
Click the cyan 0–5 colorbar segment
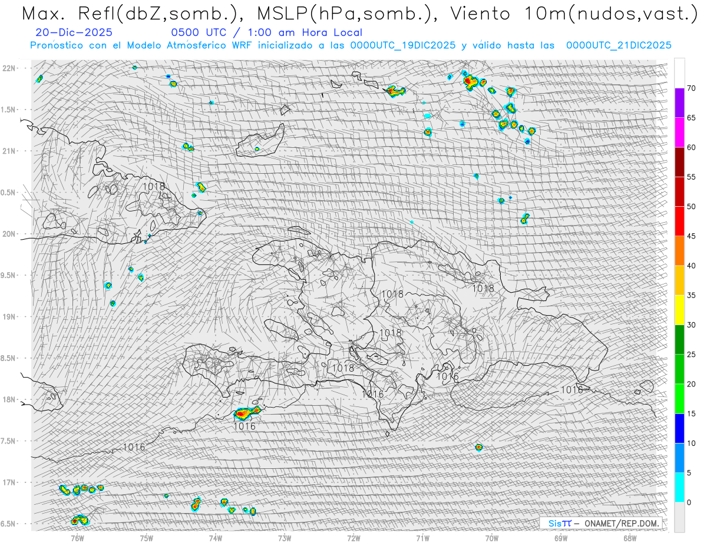[679, 488]
